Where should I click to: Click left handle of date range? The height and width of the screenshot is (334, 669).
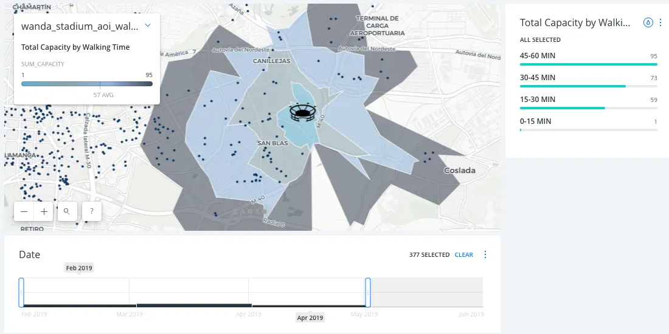21,292
